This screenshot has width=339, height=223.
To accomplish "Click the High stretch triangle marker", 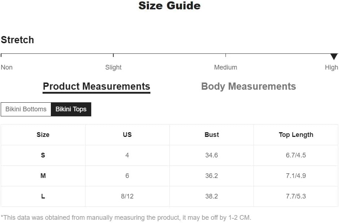I will (334, 57).
